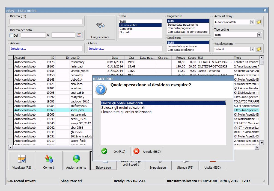Open the Tipo ordine dropdown
Viewport: 274px width, 191px height.
259,35
